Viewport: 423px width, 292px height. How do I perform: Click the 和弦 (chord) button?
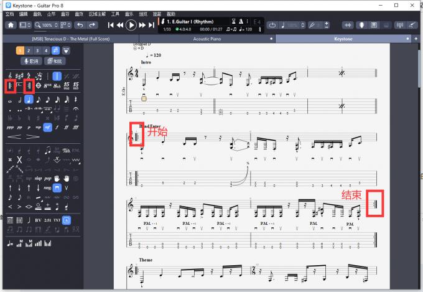[x=55, y=62]
